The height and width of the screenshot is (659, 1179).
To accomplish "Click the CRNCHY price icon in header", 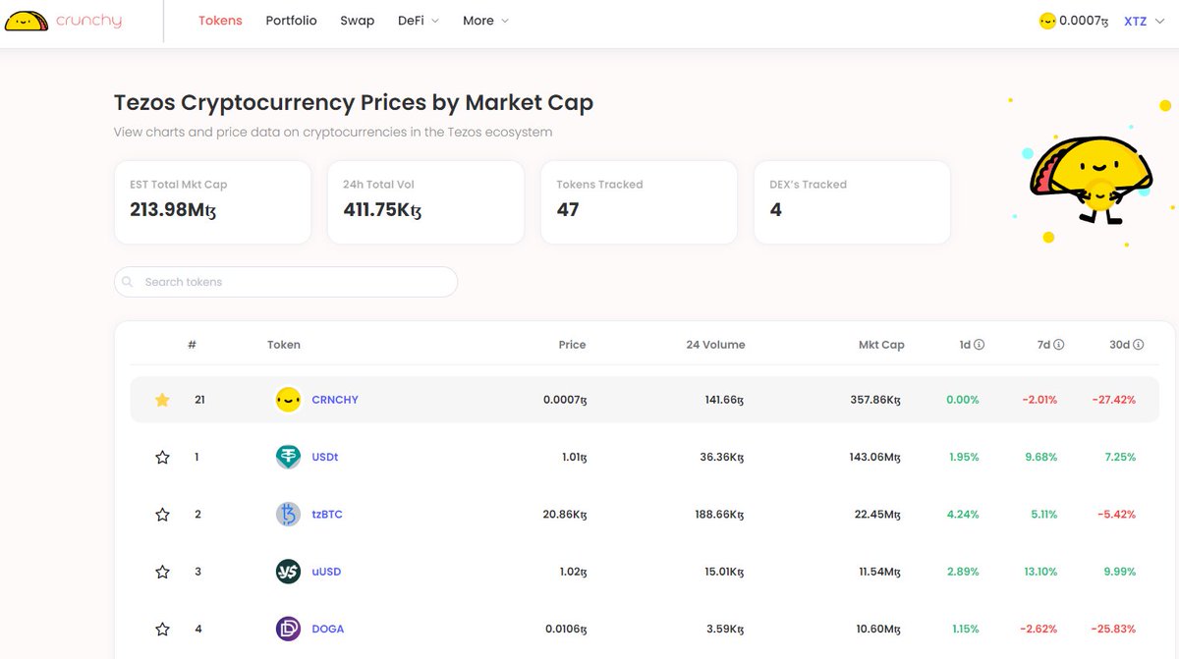I will click(1047, 21).
